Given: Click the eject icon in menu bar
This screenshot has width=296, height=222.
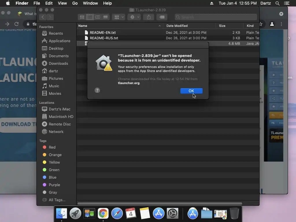Looking at the screenshot, I should point(212,3).
